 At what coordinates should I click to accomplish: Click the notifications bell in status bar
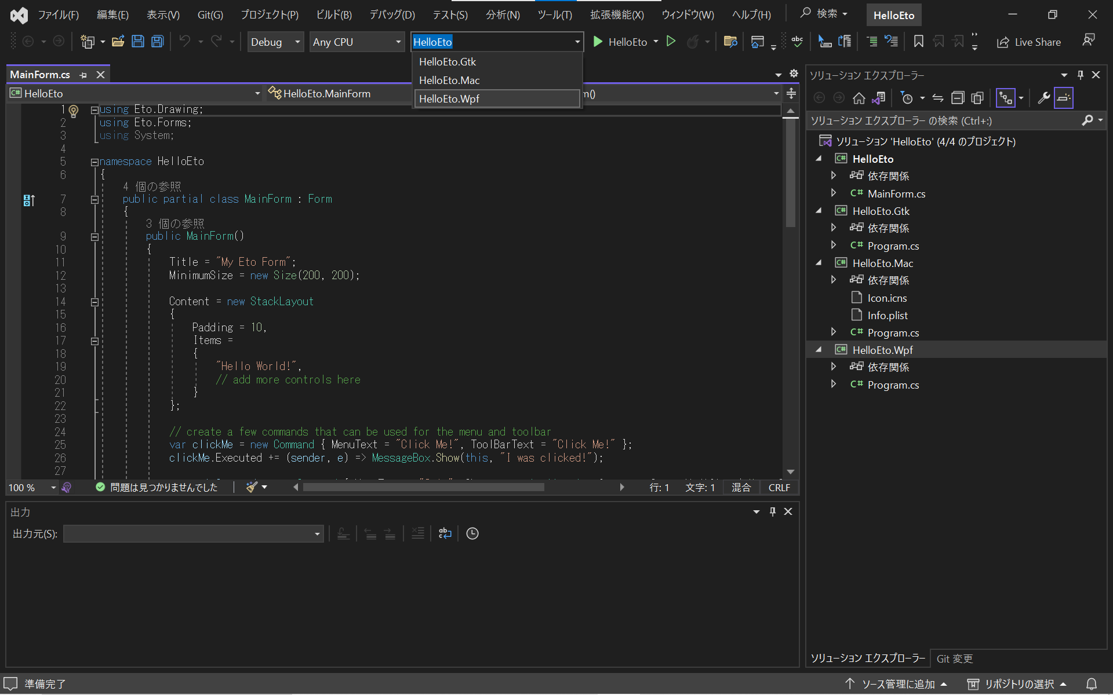[1091, 684]
